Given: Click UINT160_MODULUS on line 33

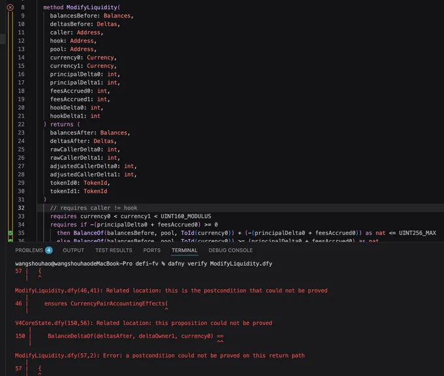Looking at the screenshot, I should pyautogui.click(x=185, y=216).
